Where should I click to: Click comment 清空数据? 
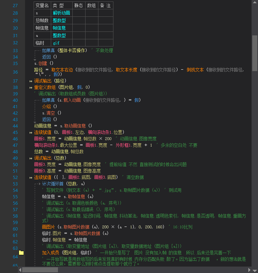pos(135,177)
